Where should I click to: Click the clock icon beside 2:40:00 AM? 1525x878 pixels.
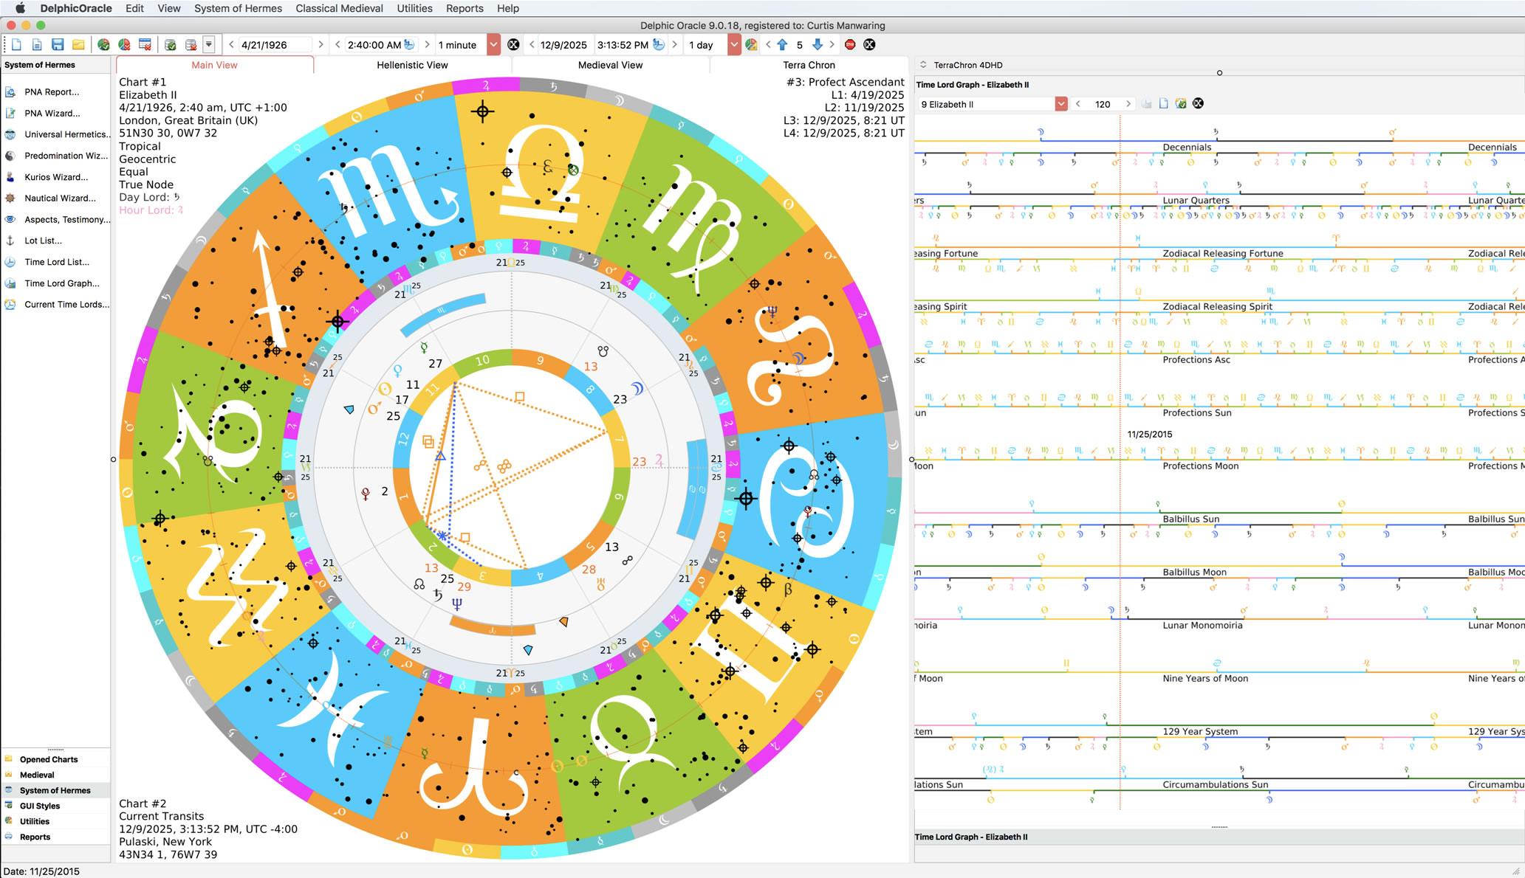click(x=409, y=45)
